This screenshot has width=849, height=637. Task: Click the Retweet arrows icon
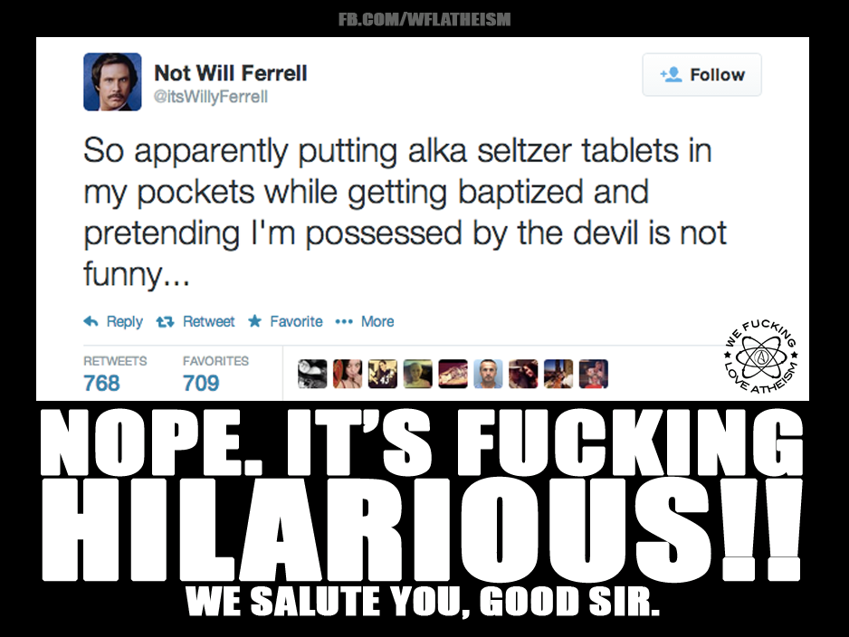165,322
